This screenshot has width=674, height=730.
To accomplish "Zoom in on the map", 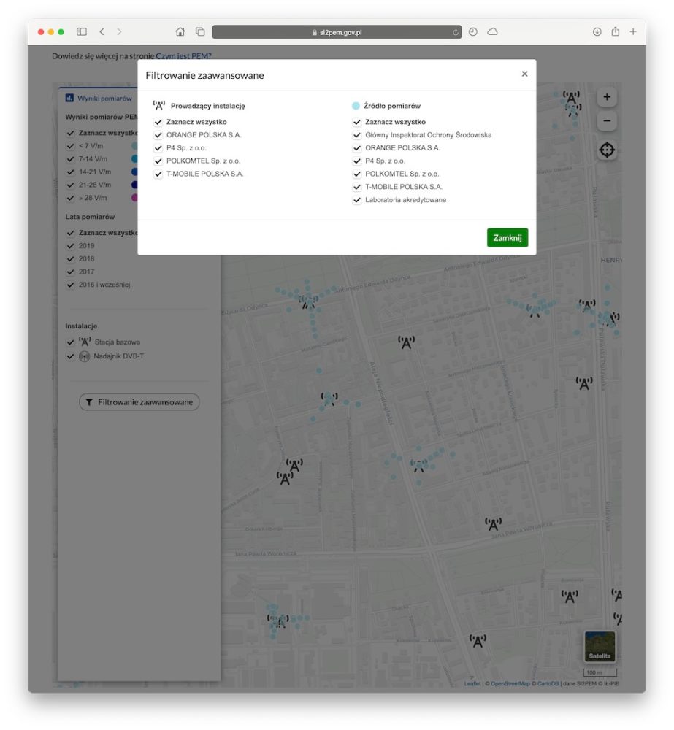I will tap(607, 97).
